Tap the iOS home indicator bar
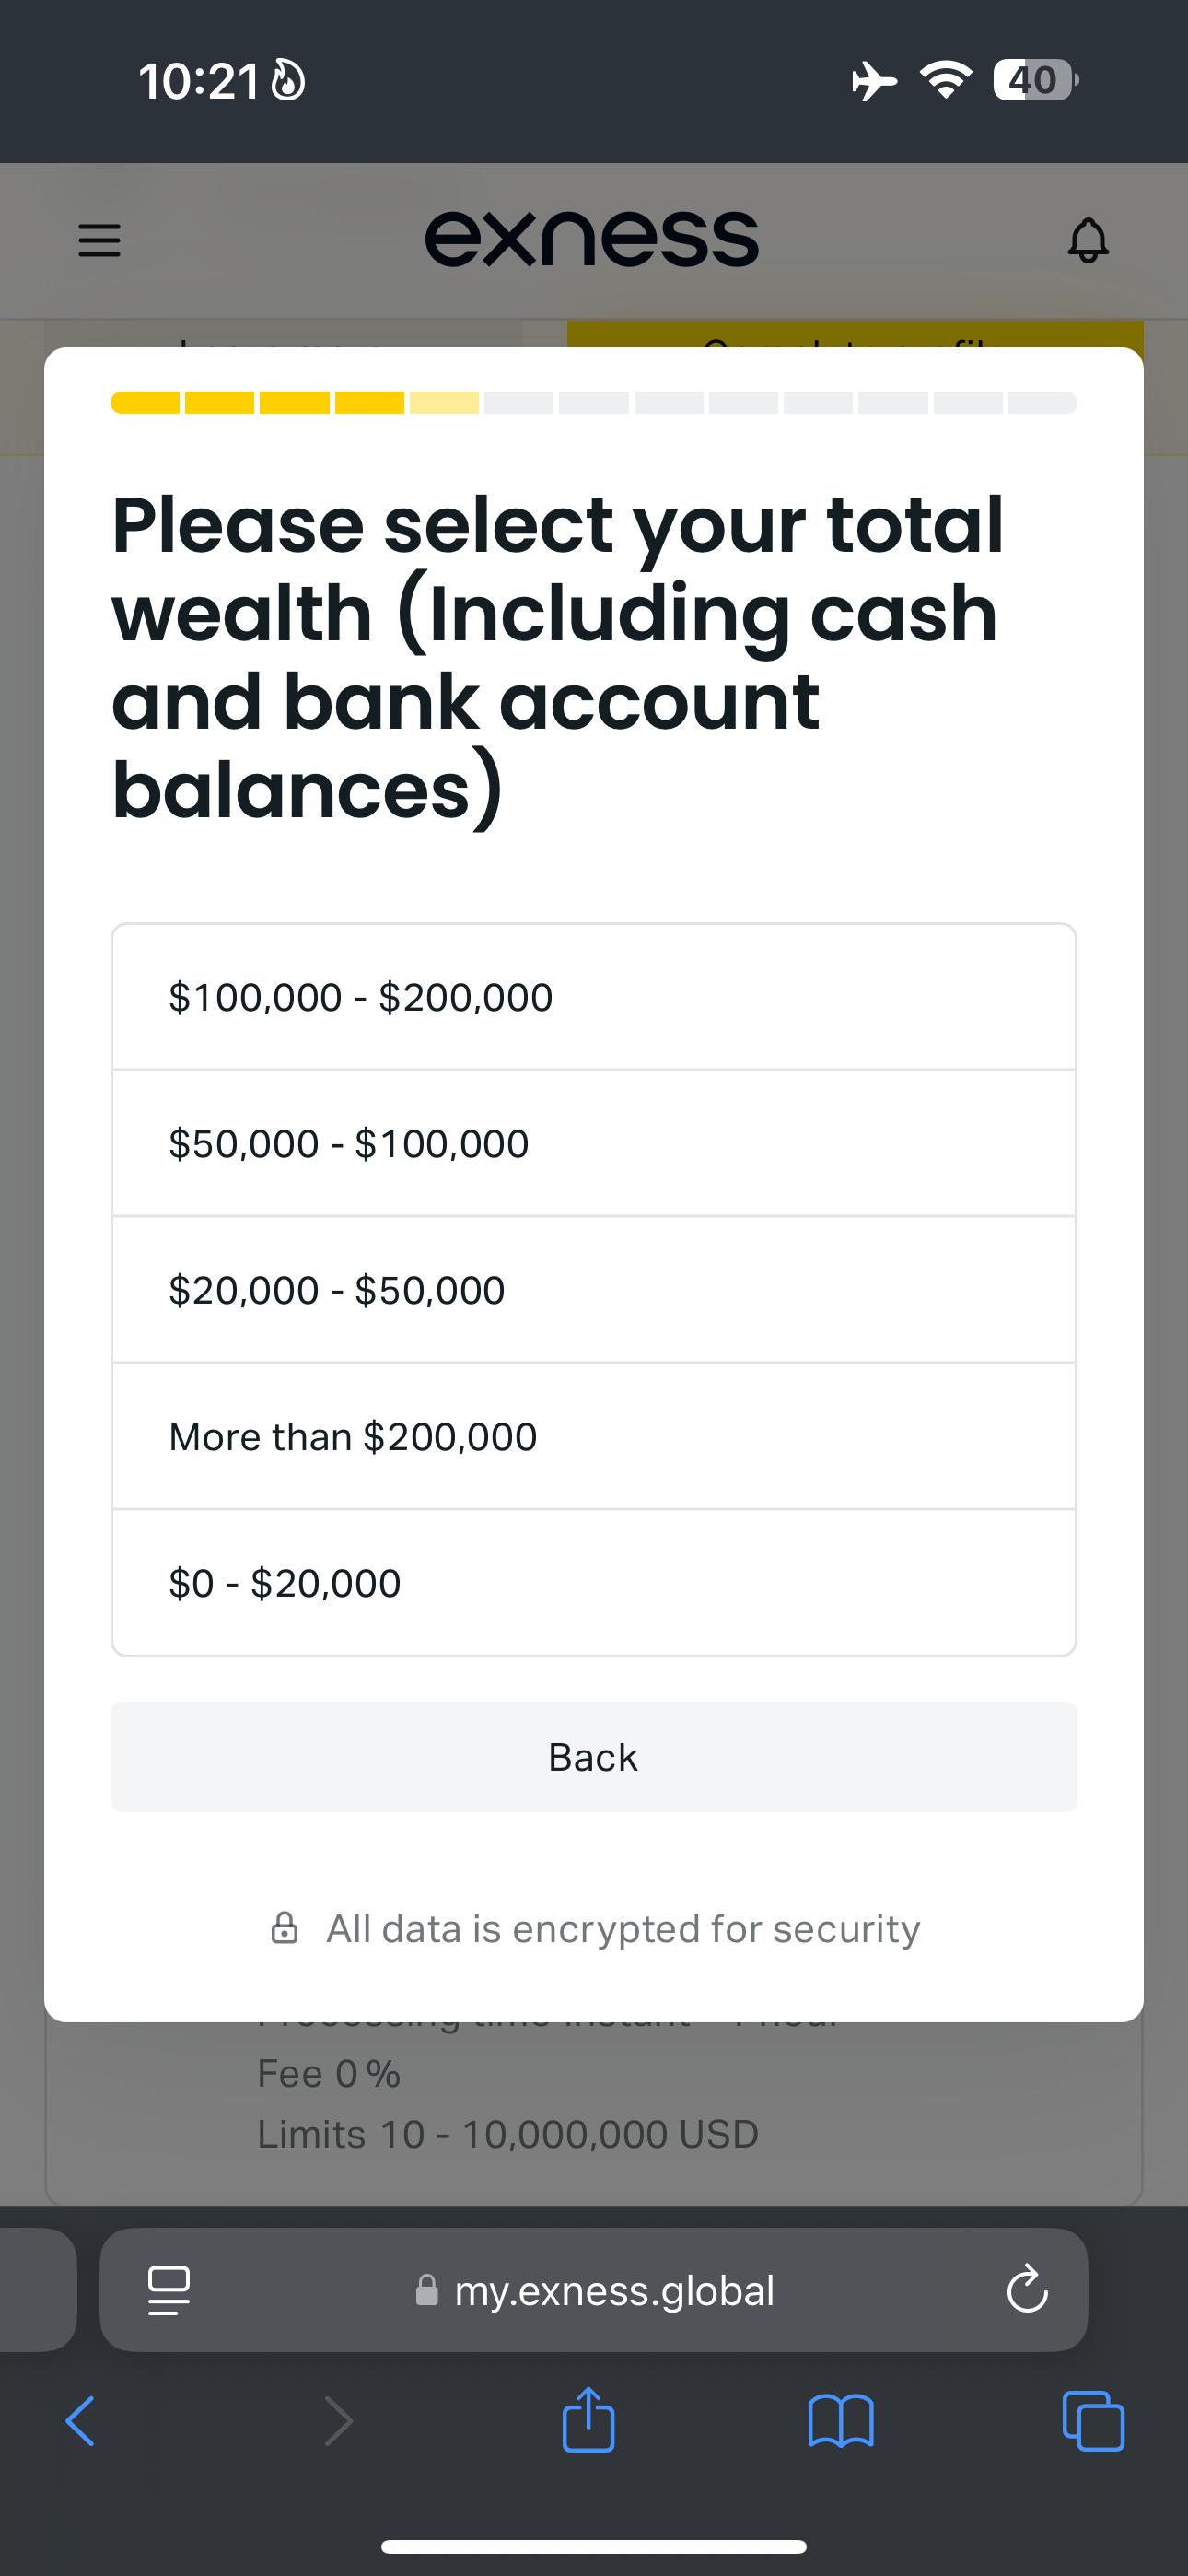The width and height of the screenshot is (1188, 2576). pyautogui.click(x=594, y=2546)
